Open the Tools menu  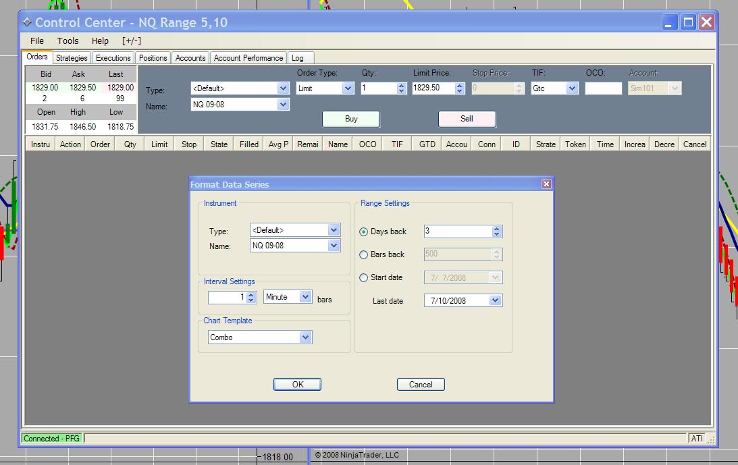point(68,41)
